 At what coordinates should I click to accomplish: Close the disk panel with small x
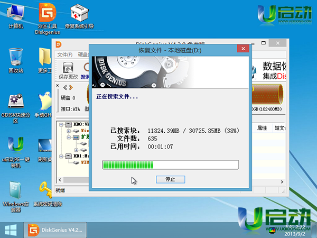(x=58, y=85)
